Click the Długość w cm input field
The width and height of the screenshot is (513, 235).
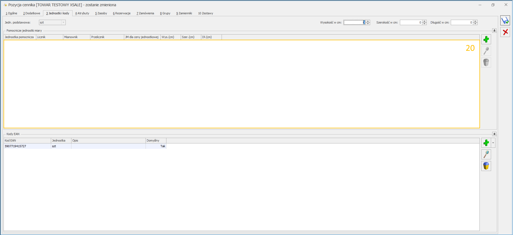462,23
